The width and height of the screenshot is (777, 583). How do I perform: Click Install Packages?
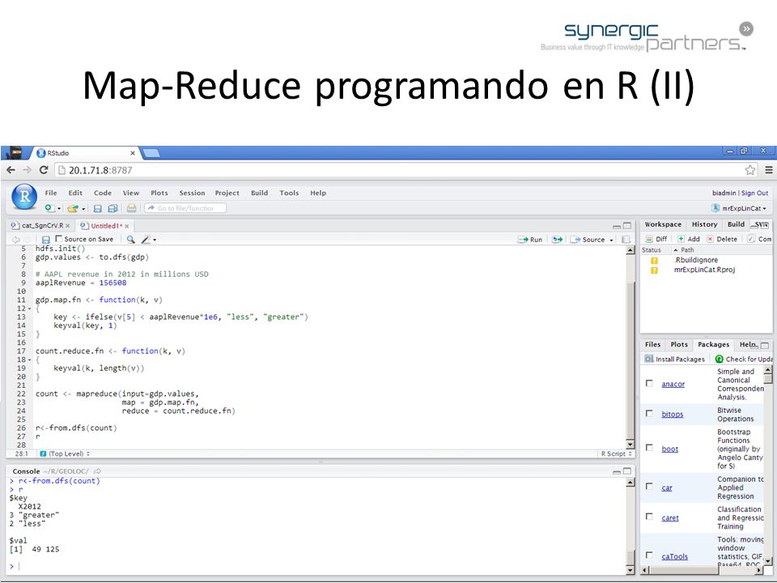pos(675,359)
